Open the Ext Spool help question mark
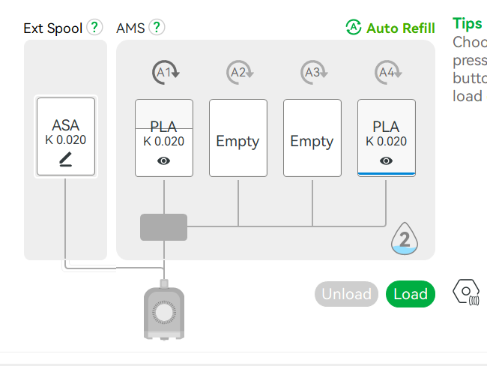The height and width of the screenshot is (366, 487). click(94, 27)
